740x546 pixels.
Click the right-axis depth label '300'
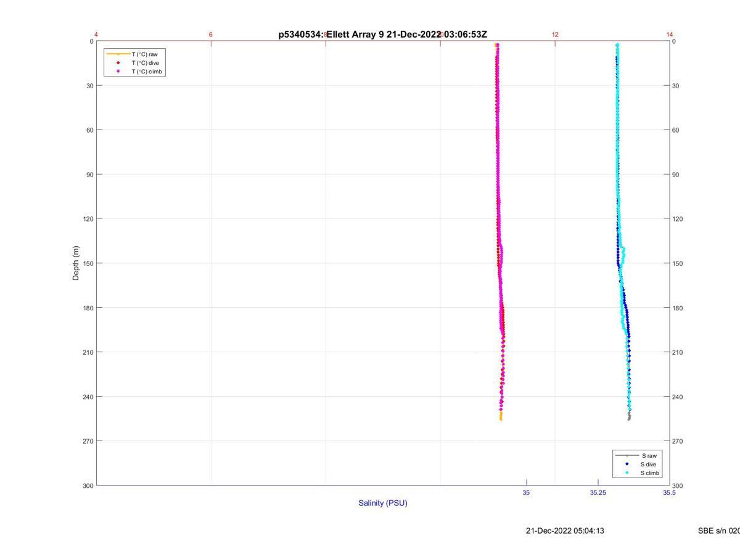(x=678, y=486)
